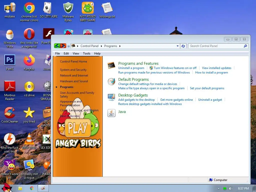256x192 pixels.
Task: Click the Programs and Features category icon
Action: click(x=111, y=66)
